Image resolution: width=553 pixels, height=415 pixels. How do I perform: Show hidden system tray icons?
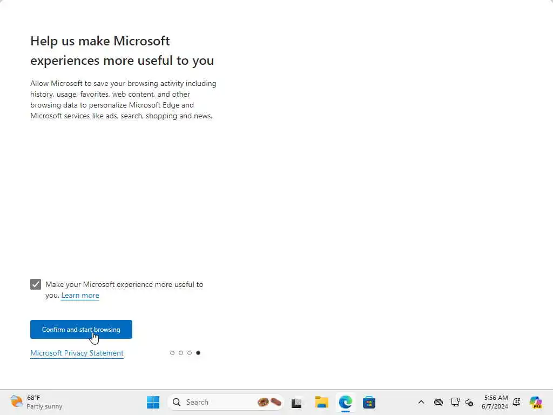tap(421, 402)
